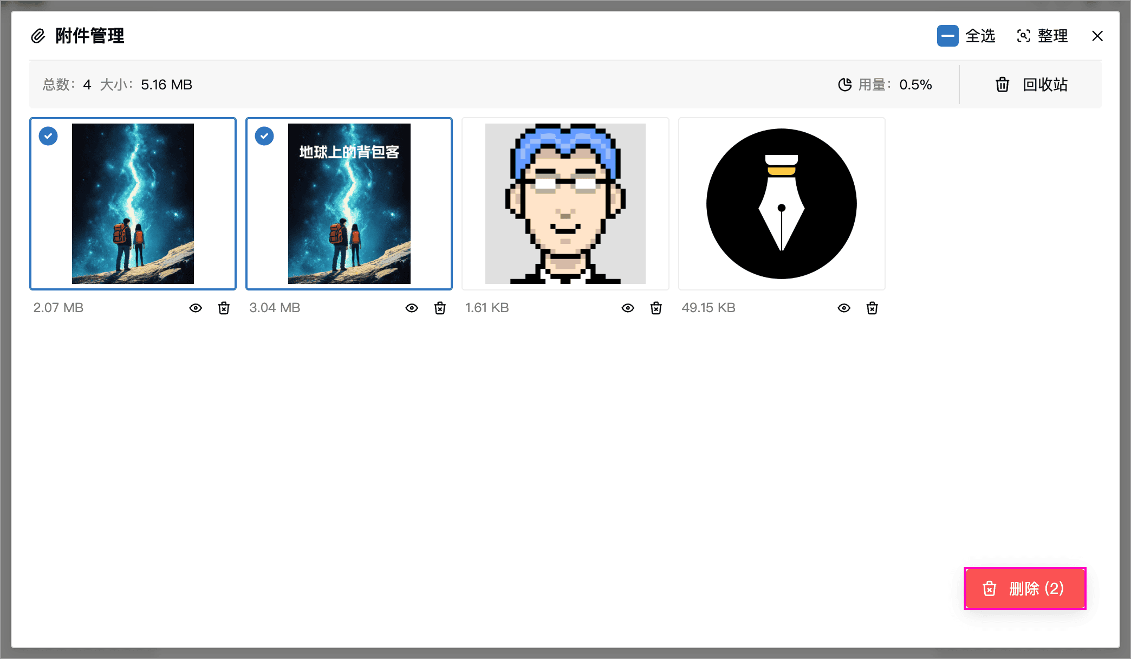Trash the 3.04 MB attachment
1131x659 pixels.
(440, 308)
